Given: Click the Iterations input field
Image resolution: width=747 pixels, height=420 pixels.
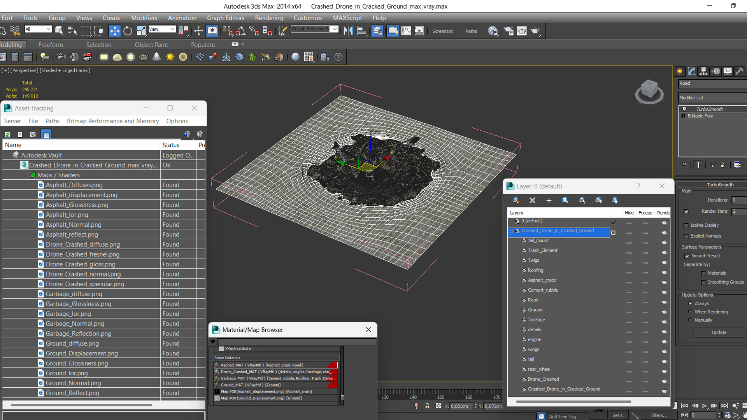Looking at the screenshot, I should pos(739,200).
